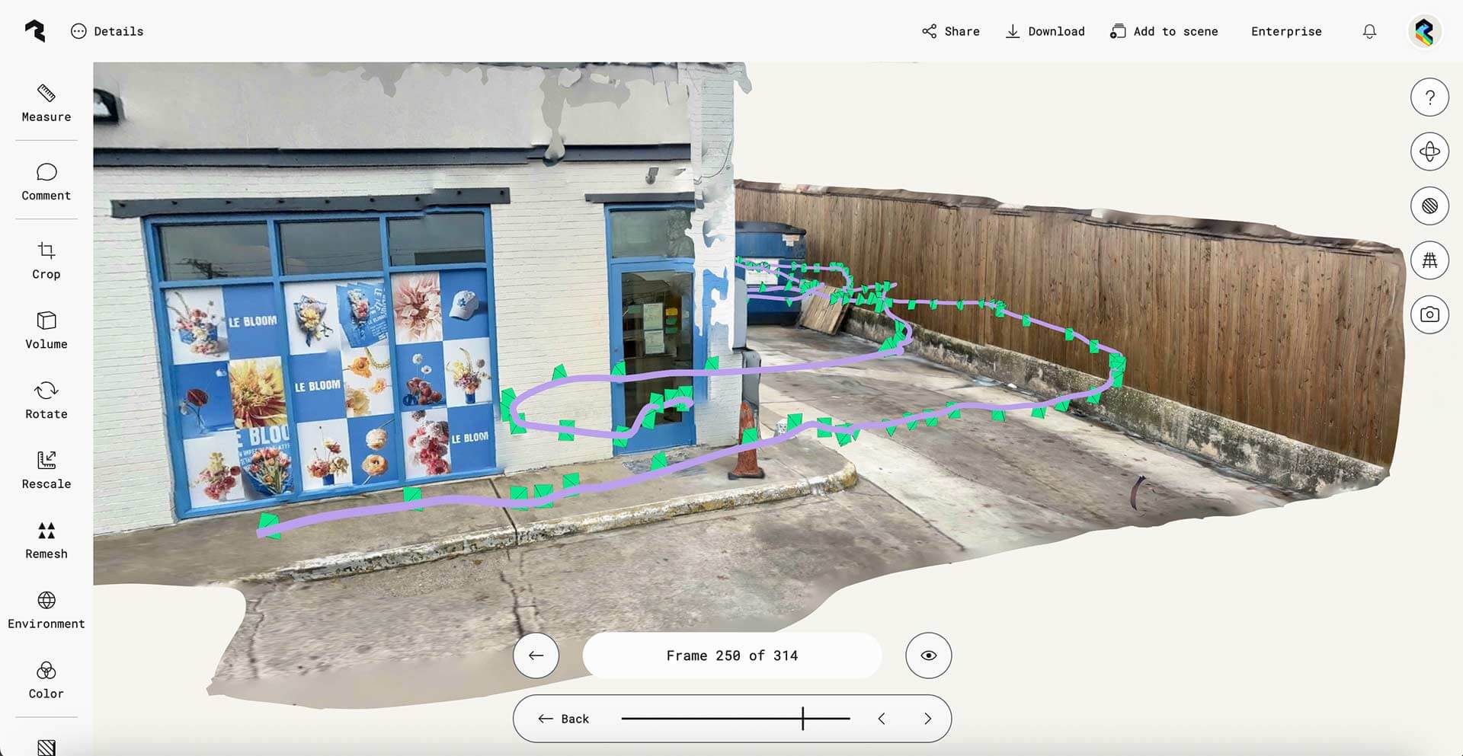Click the Enterprise menu item
Viewport: 1463px width, 756px height.
click(x=1285, y=31)
